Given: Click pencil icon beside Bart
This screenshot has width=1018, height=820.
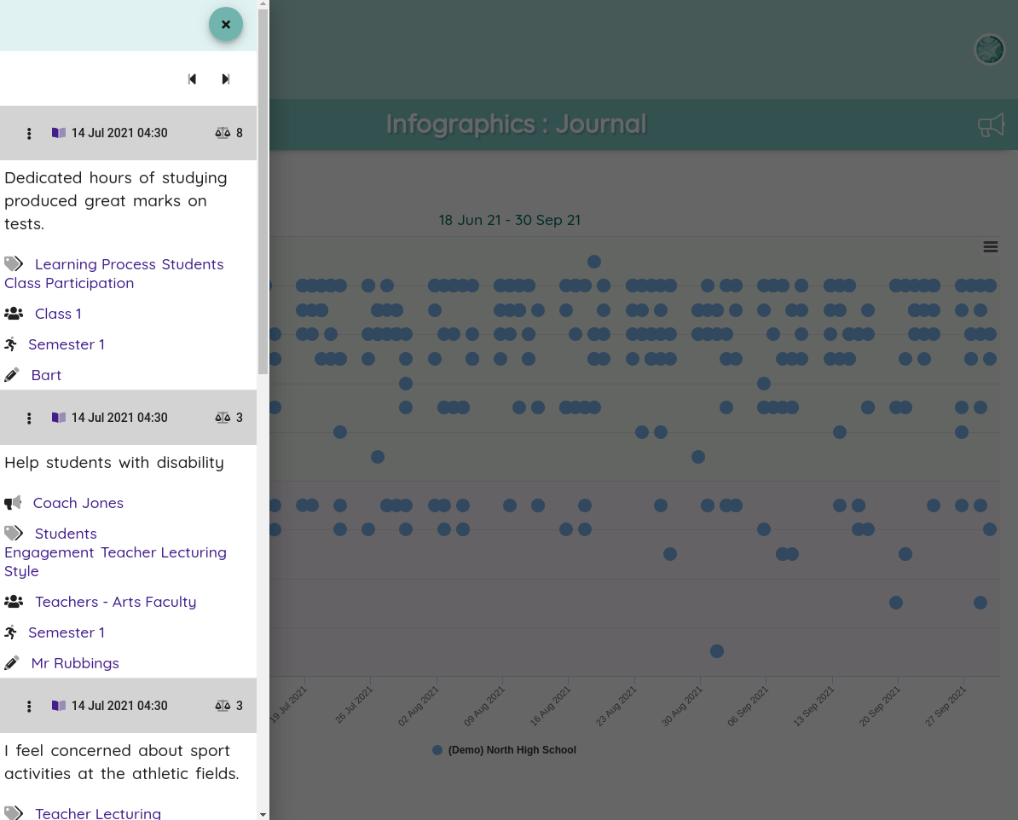Looking at the screenshot, I should pyautogui.click(x=12, y=374).
